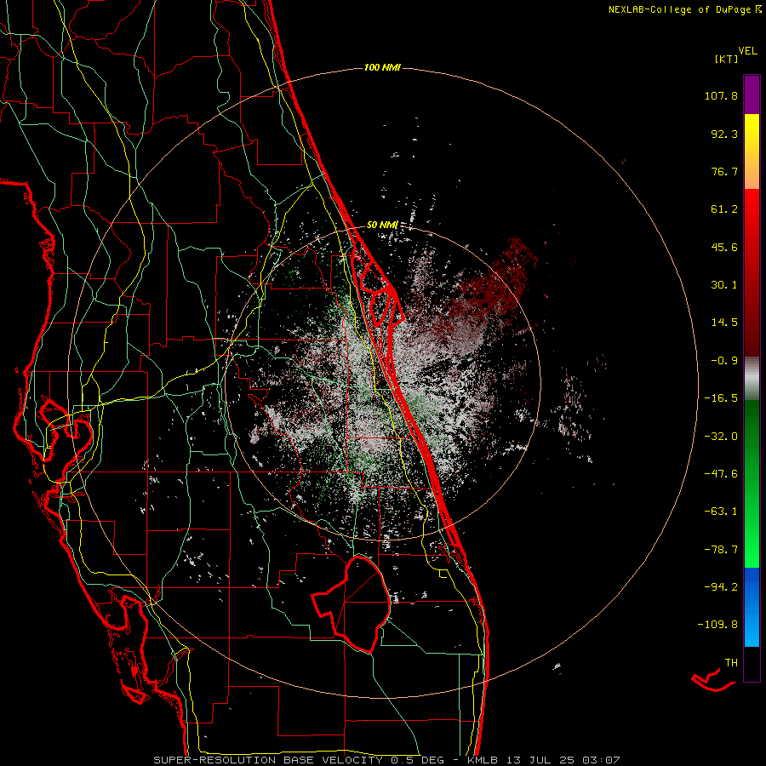
Task: Click the VEL legend heading
Action: pos(747,51)
